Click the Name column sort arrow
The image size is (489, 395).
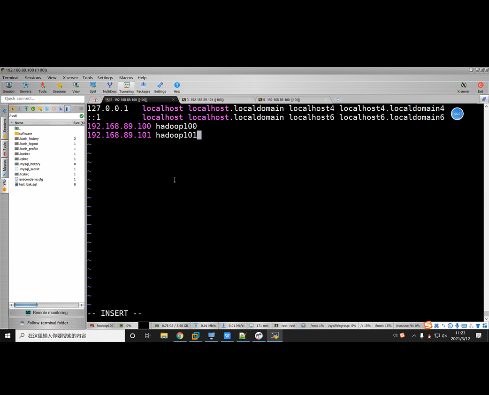click(x=12, y=123)
